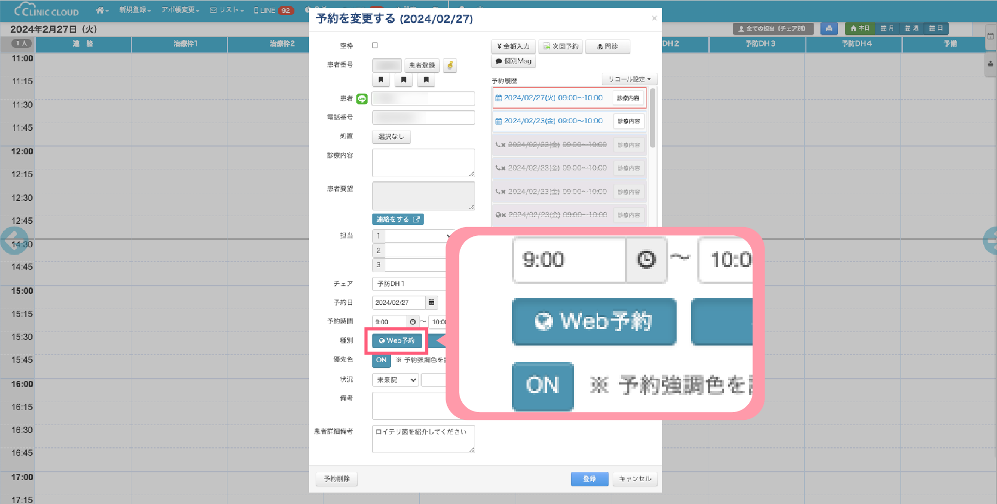The height and width of the screenshot is (504, 997).
Task: Open the アポ帳変更 menu in navbar
Action: (x=180, y=10)
